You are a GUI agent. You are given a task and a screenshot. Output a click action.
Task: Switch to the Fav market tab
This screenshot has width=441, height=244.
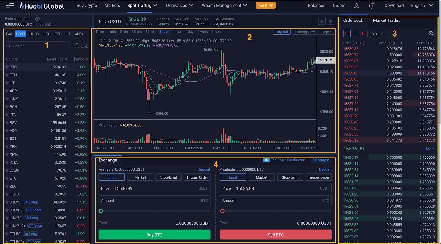coord(9,34)
